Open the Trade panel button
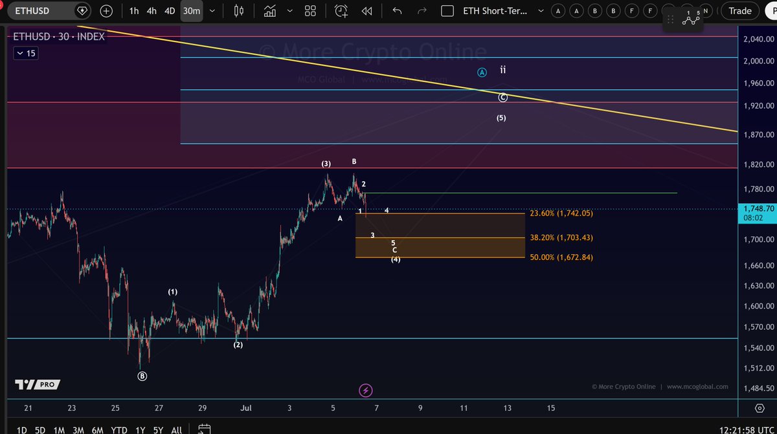 [x=739, y=10]
